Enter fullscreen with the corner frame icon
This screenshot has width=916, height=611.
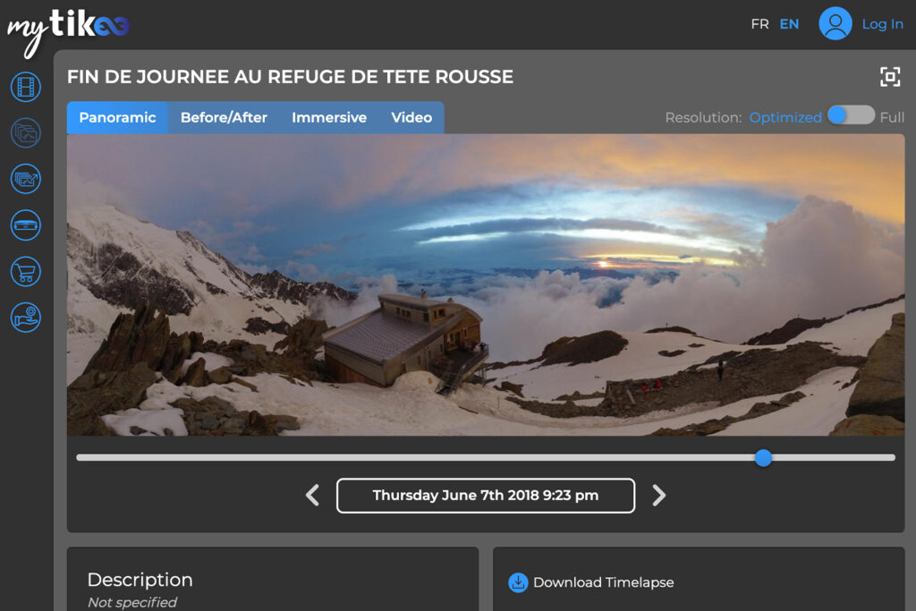point(890,77)
